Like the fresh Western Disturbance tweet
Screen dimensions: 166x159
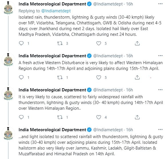pyautogui.click(x=99, y=77)
